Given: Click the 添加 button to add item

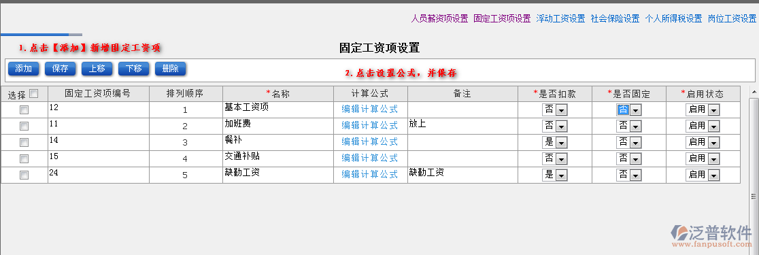Looking at the screenshot, I should click(x=23, y=69).
